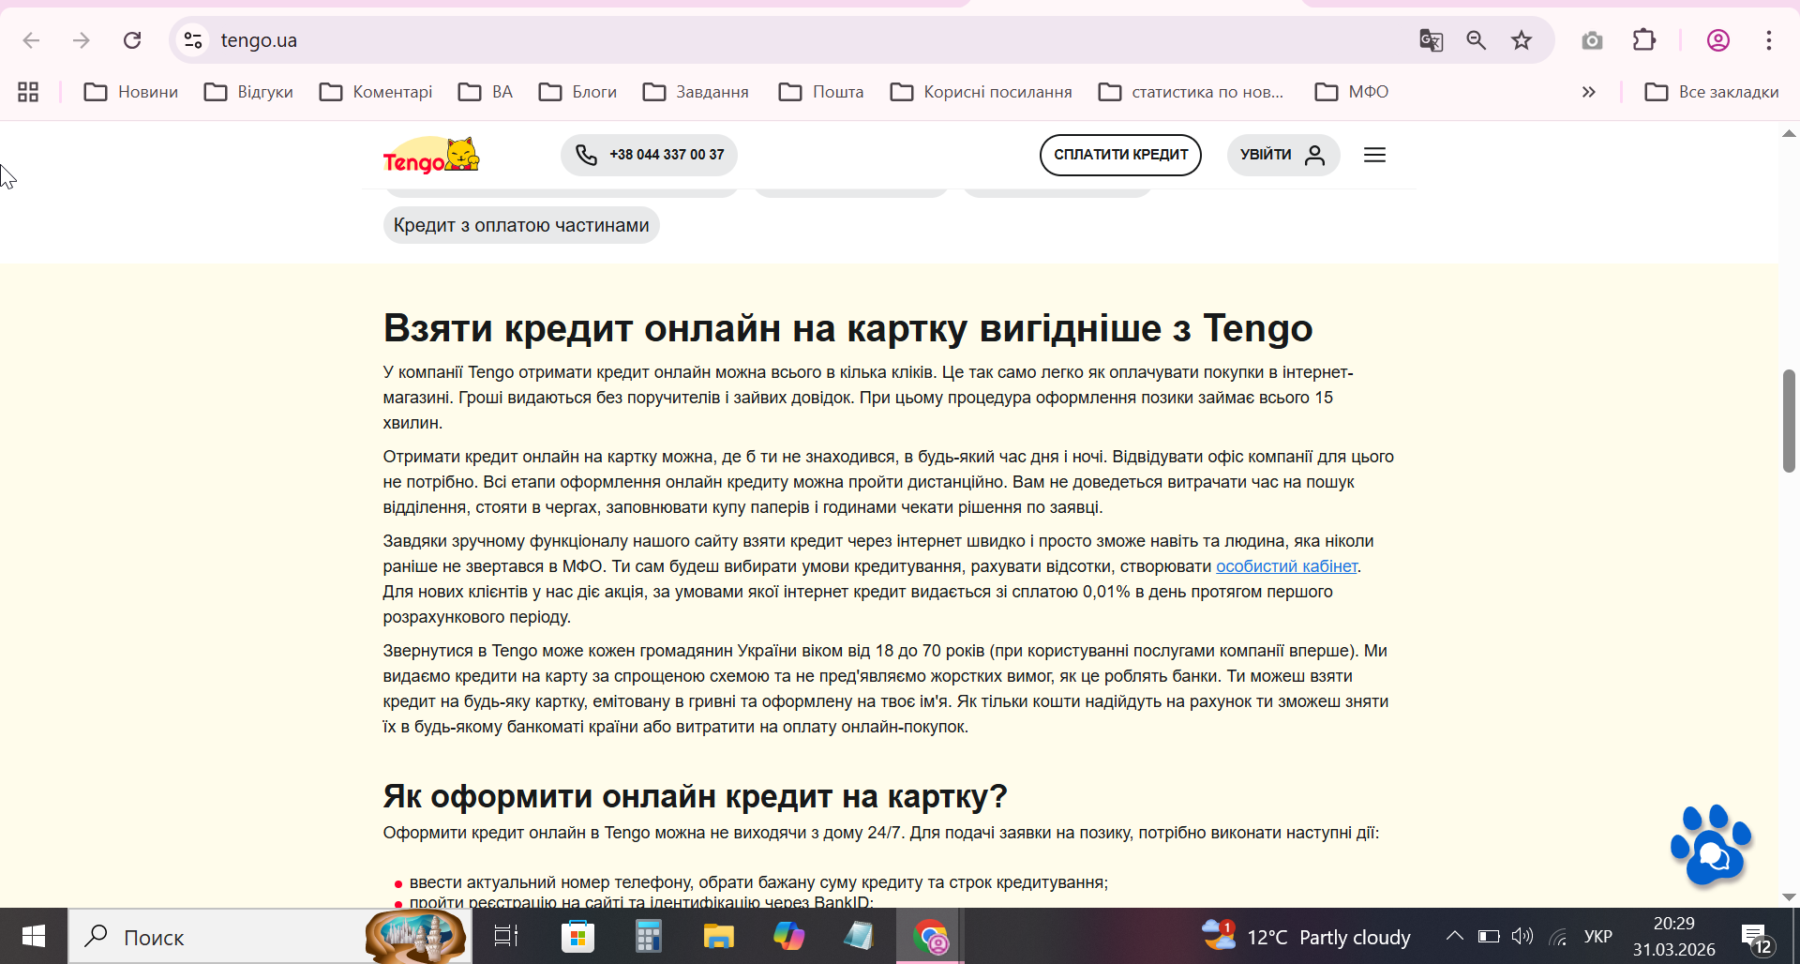Show hidden system tray icons
1800x964 pixels.
click(1454, 936)
